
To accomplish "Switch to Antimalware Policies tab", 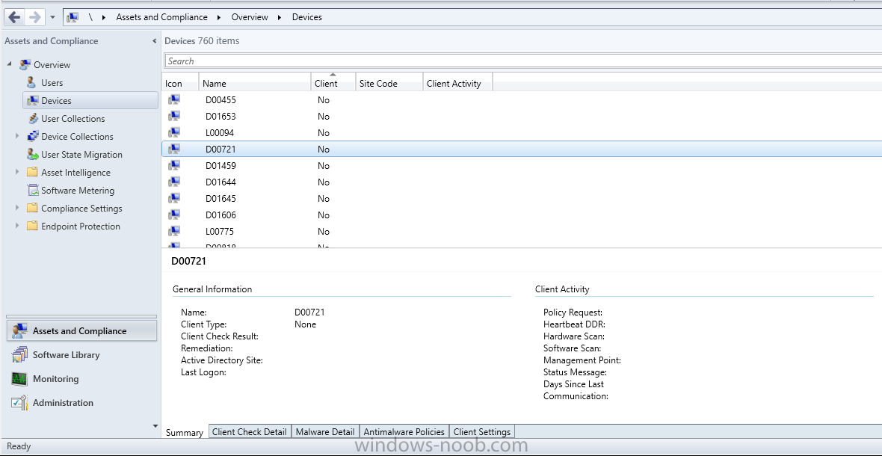I will [x=404, y=432].
